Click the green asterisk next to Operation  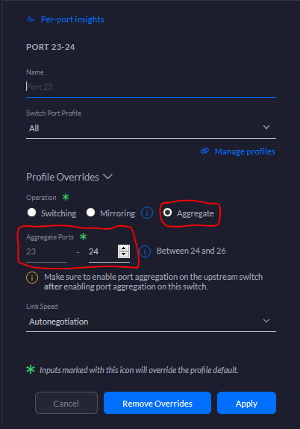pyautogui.click(x=66, y=197)
